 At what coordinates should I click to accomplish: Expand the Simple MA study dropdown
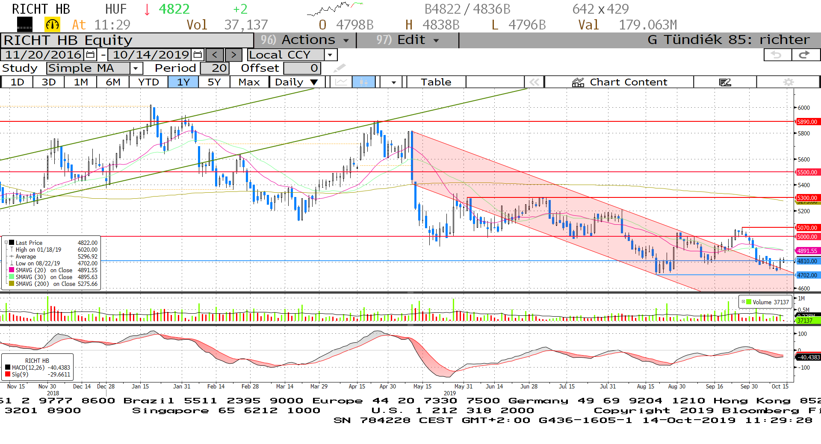[136, 68]
